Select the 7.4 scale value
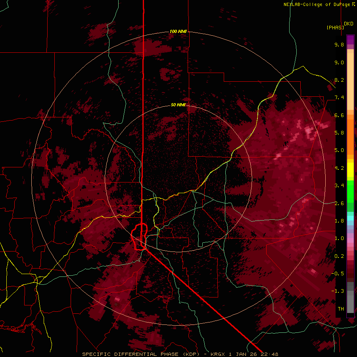The width and height of the screenshot is (357, 357). (x=339, y=98)
